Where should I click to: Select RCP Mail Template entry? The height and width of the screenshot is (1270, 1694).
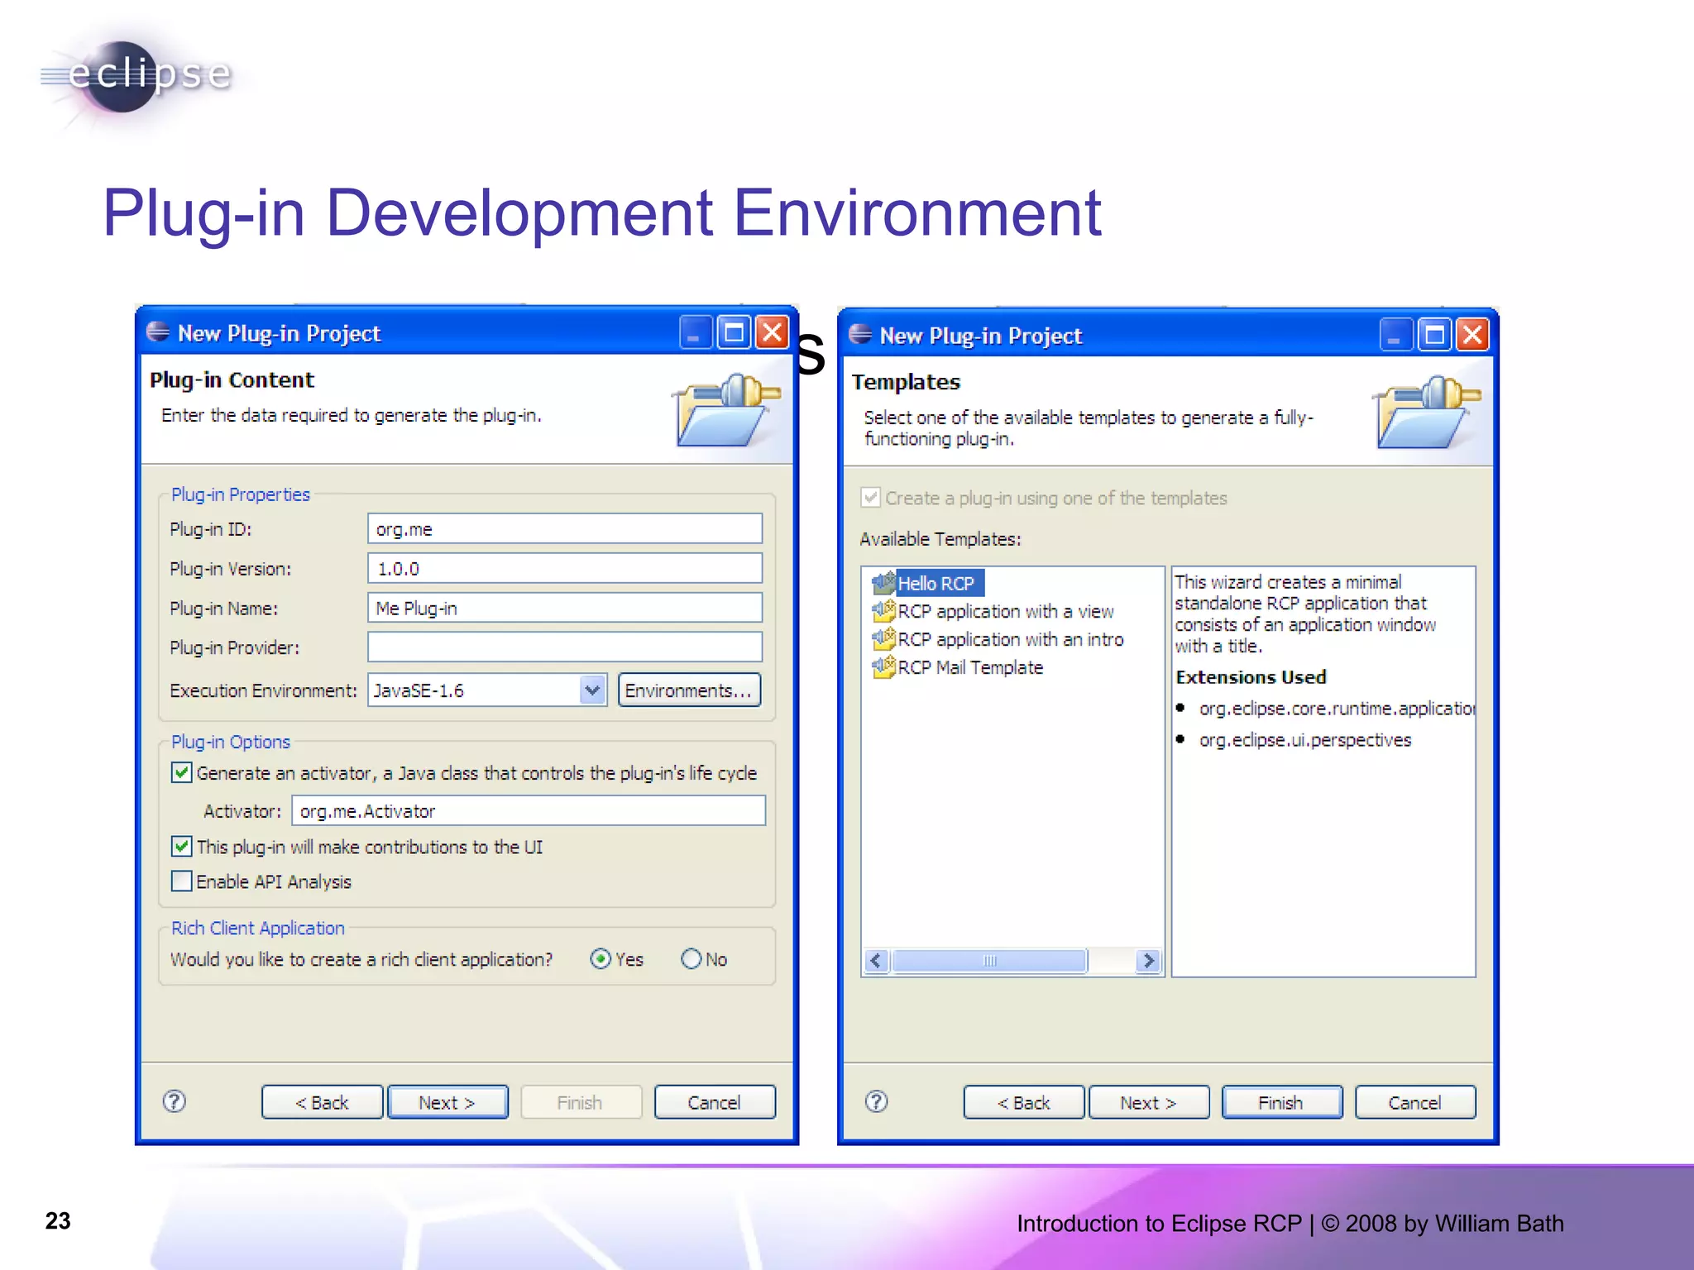click(970, 667)
